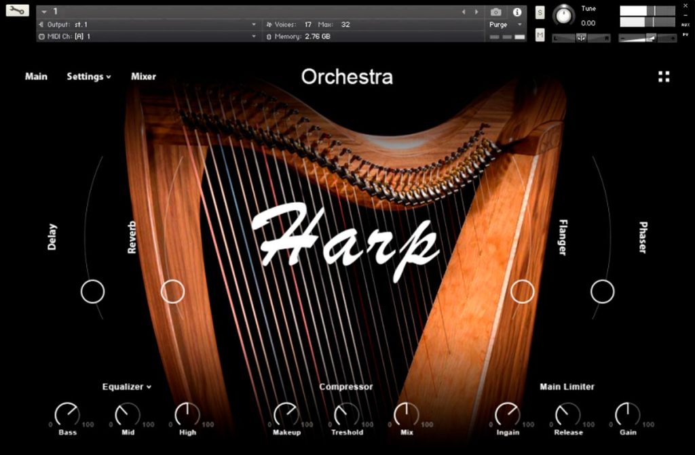
Task: Click the four-square grid icon
Action: coord(664,77)
